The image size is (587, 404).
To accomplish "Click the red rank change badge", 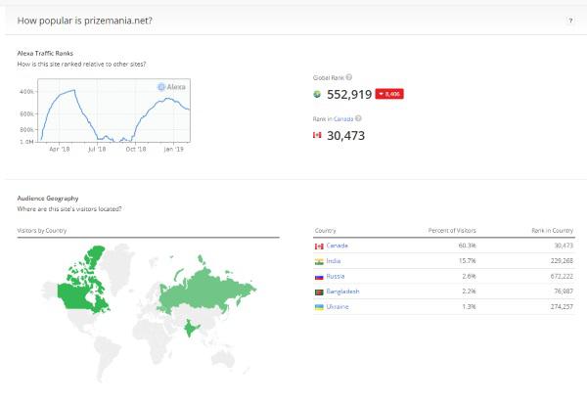I will pos(389,94).
